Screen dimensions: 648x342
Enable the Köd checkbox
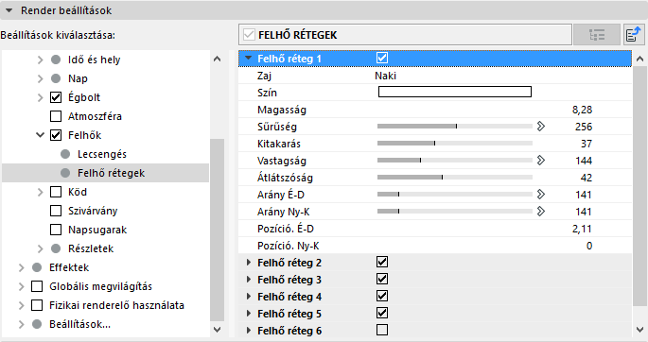tap(56, 192)
